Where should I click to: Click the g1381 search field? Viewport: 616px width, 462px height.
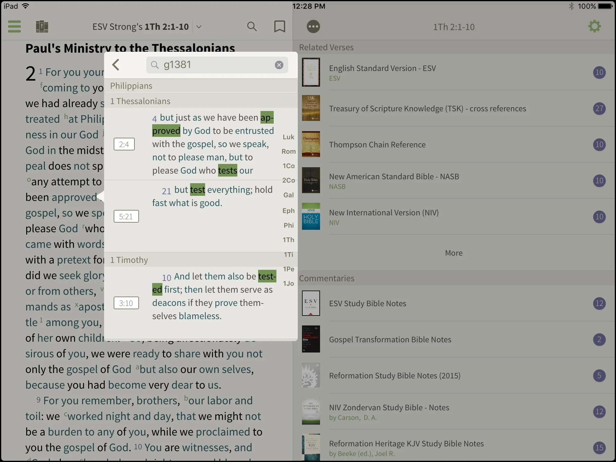click(x=217, y=65)
